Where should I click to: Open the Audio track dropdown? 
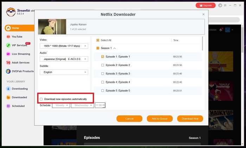64,59
